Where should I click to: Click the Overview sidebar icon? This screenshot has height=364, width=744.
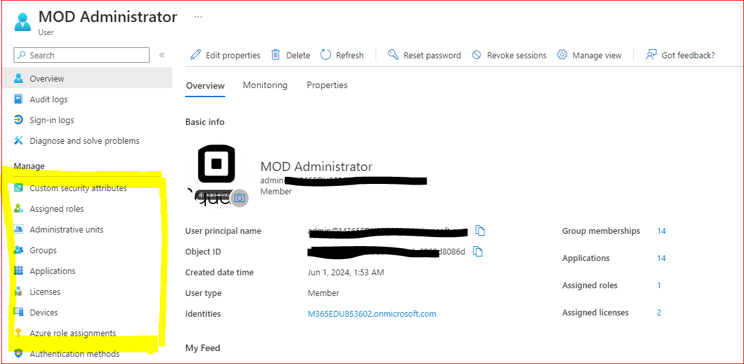19,78
